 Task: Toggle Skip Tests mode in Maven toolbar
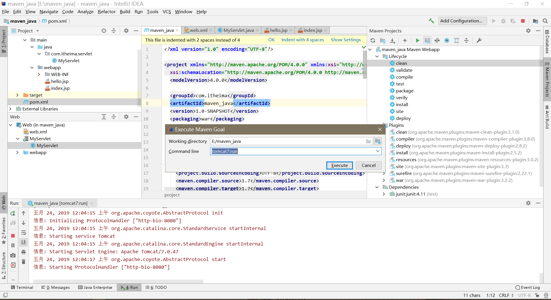447,40
